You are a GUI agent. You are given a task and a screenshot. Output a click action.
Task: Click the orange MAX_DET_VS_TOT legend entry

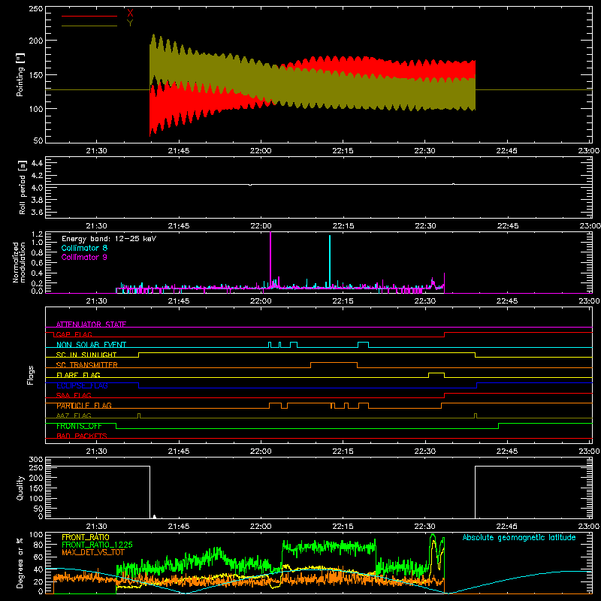tap(93, 552)
